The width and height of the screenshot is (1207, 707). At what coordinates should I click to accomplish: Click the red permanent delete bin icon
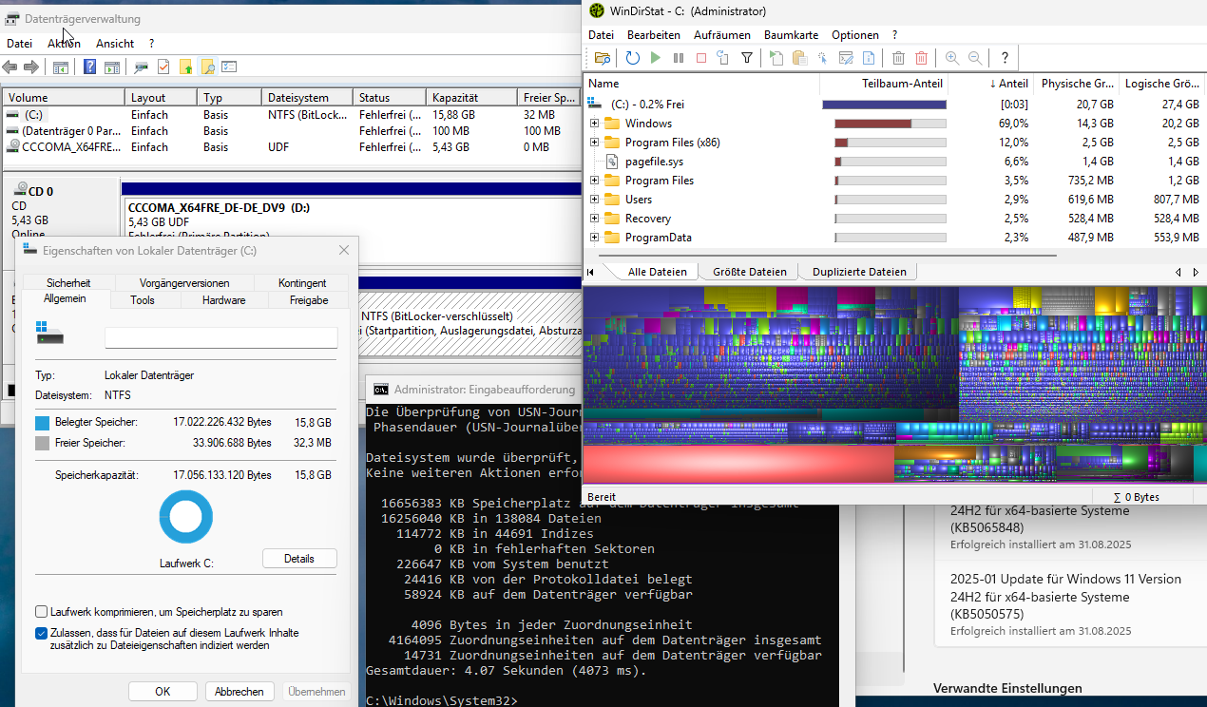point(921,58)
